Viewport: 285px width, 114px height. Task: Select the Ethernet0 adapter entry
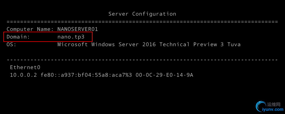pyautogui.click(x=25, y=67)
